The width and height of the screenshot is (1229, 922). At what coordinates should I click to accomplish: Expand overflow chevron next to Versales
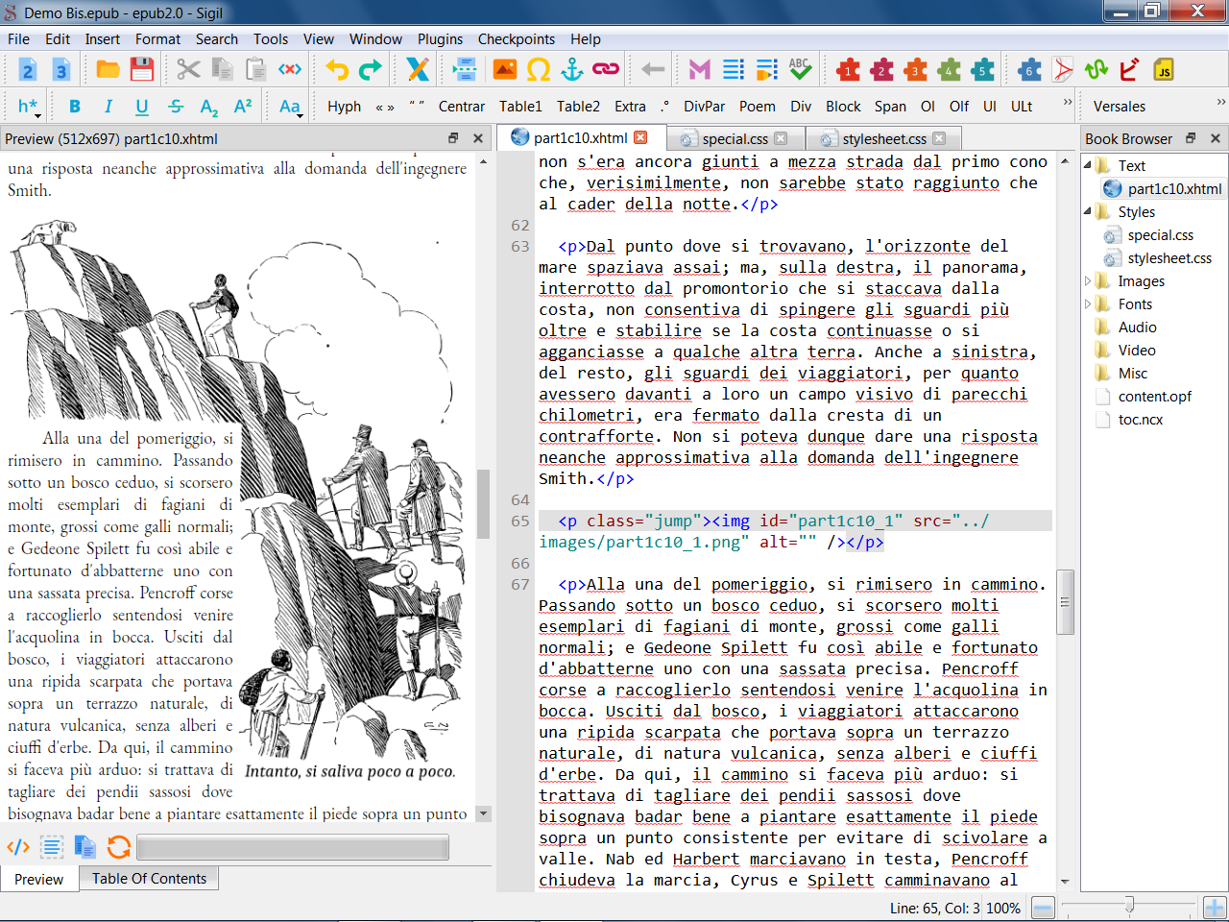point(1220,102)
